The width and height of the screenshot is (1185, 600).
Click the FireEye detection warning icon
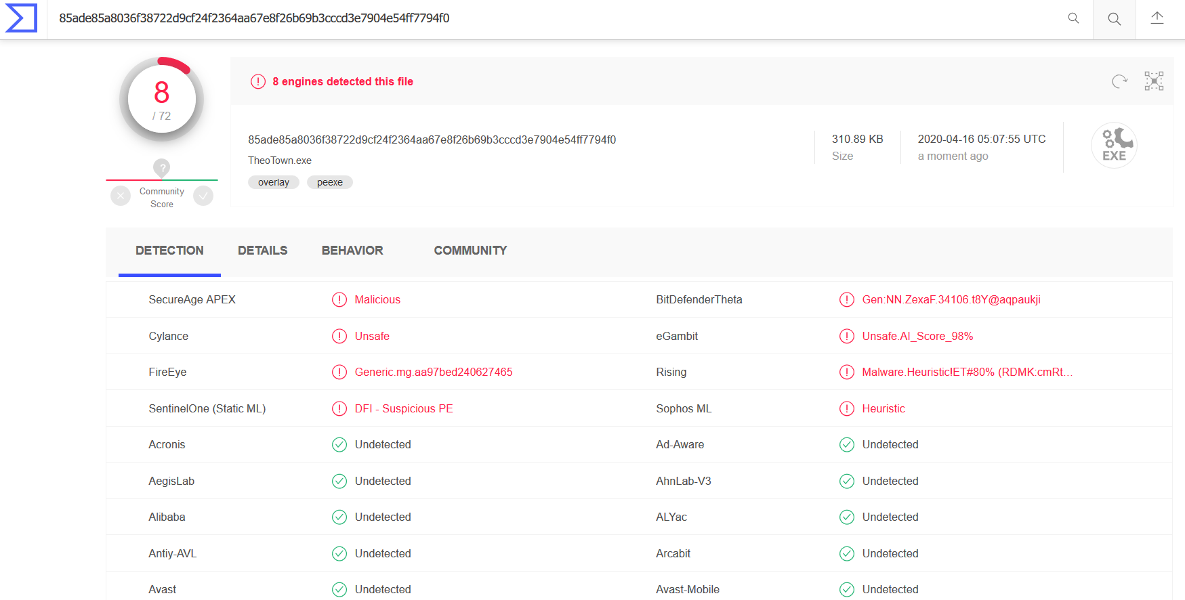339,372
